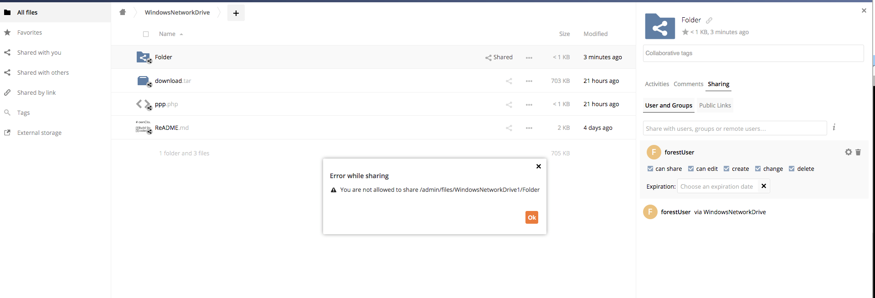Sort files by Name column
Screen dimensions: 875x298
pos(167,34)
